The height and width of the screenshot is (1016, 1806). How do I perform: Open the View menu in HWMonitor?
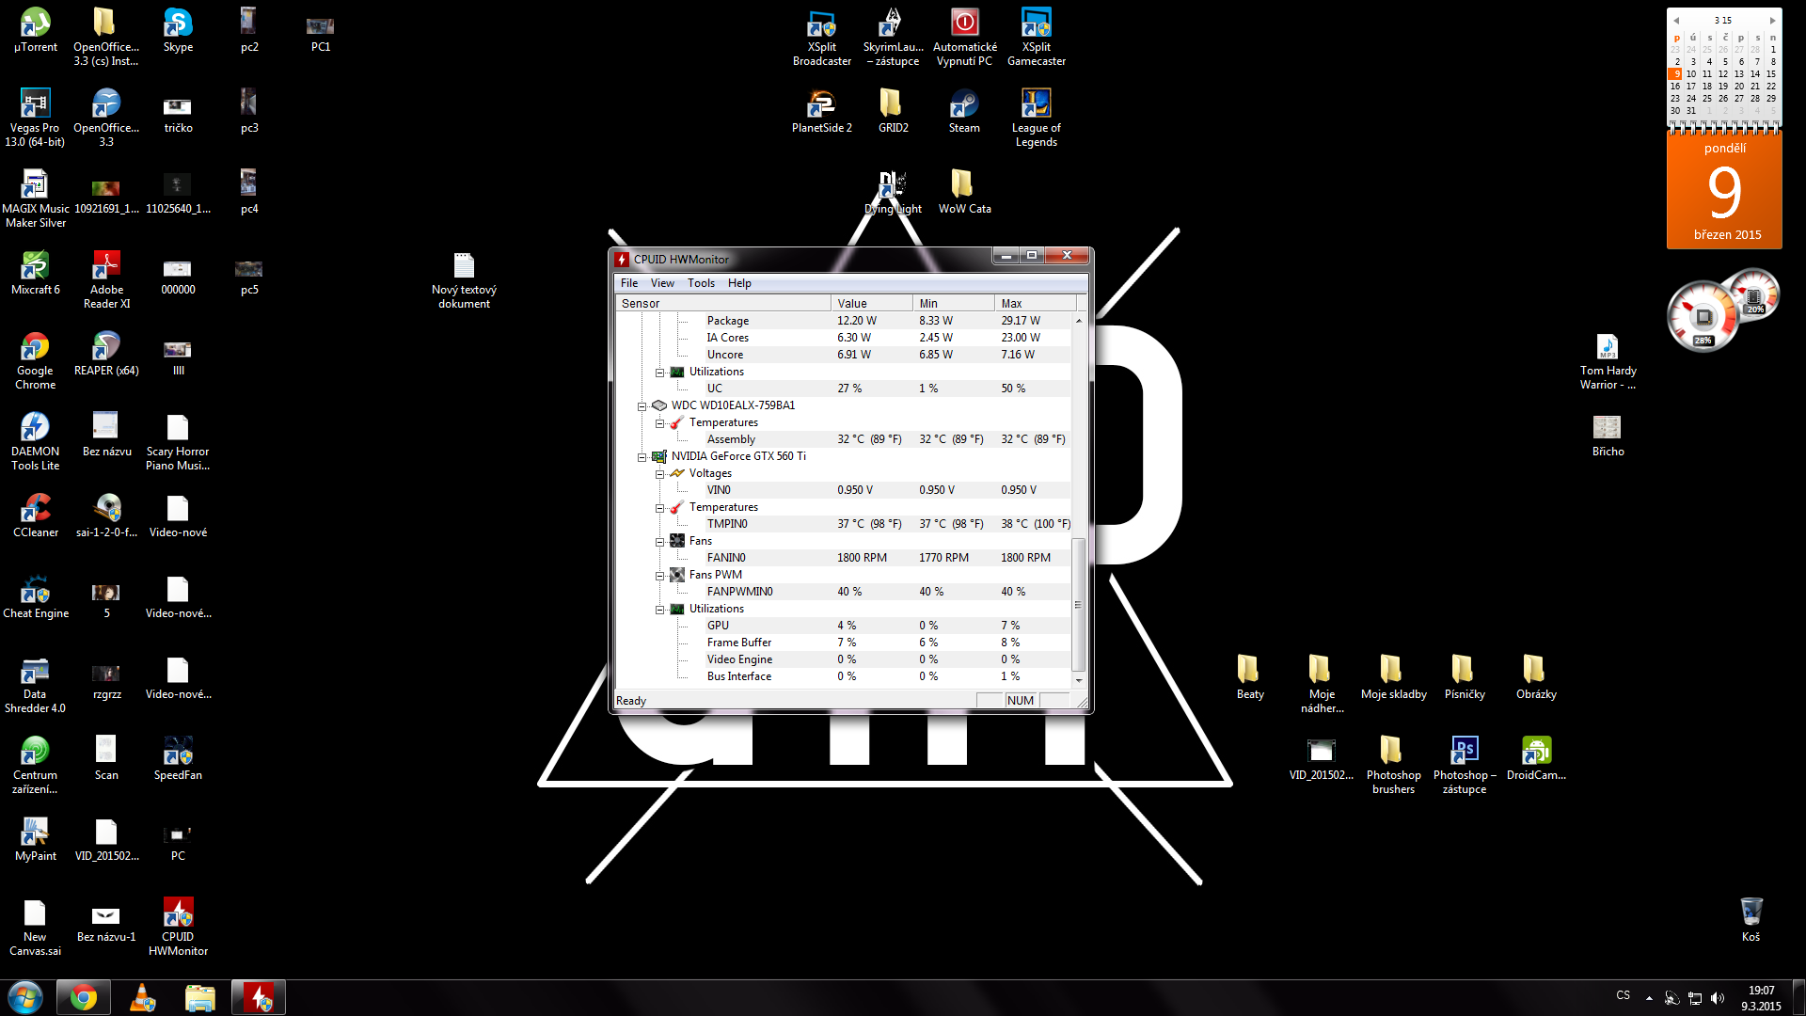point(662,283)
